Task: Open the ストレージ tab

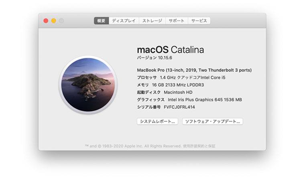Action: coord(152,21)
